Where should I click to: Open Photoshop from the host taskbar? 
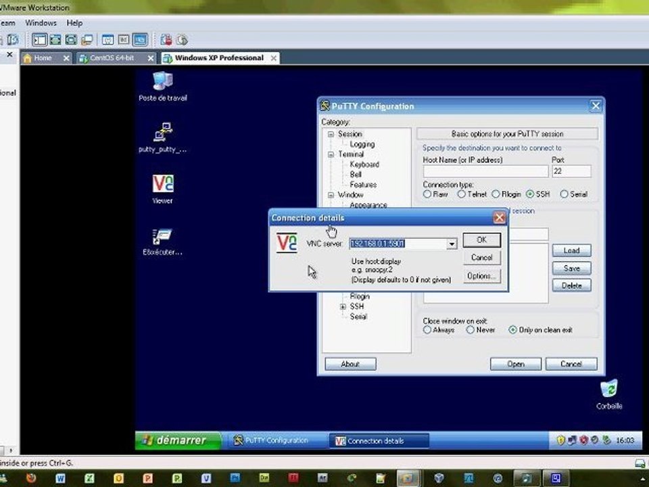[x=235, y=478]
